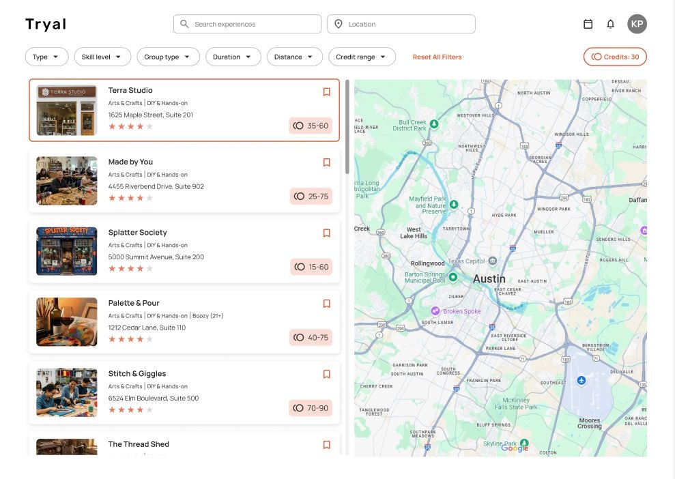Open notifications bell icon
The width and height of the screenshot is (675, 479).
tap(610, 24)
